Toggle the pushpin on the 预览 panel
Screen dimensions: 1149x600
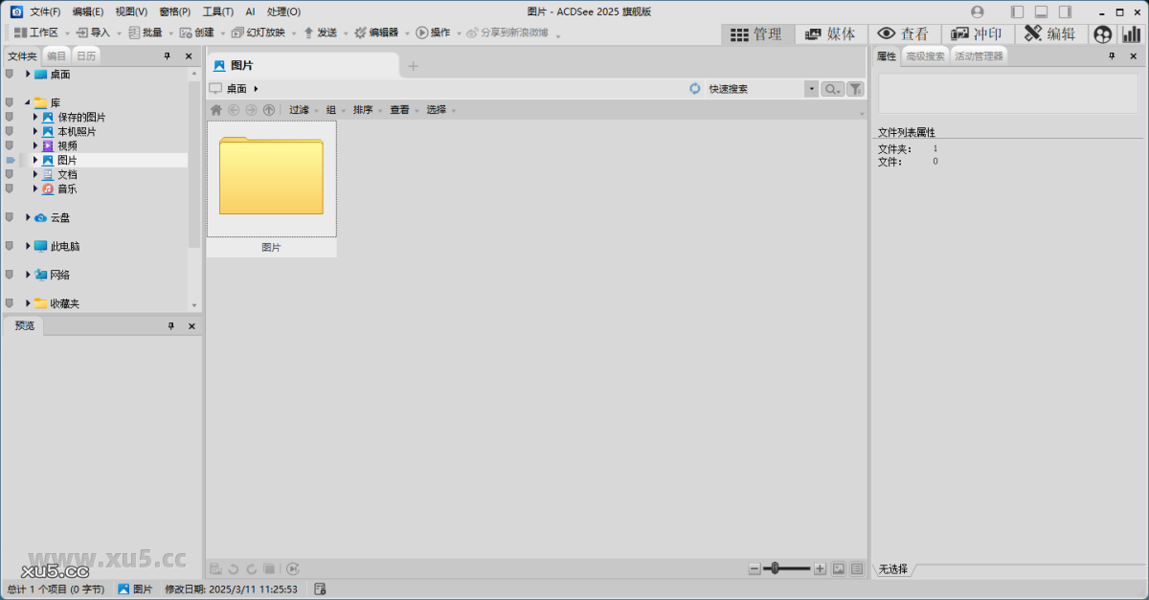[x=169, y=325]
